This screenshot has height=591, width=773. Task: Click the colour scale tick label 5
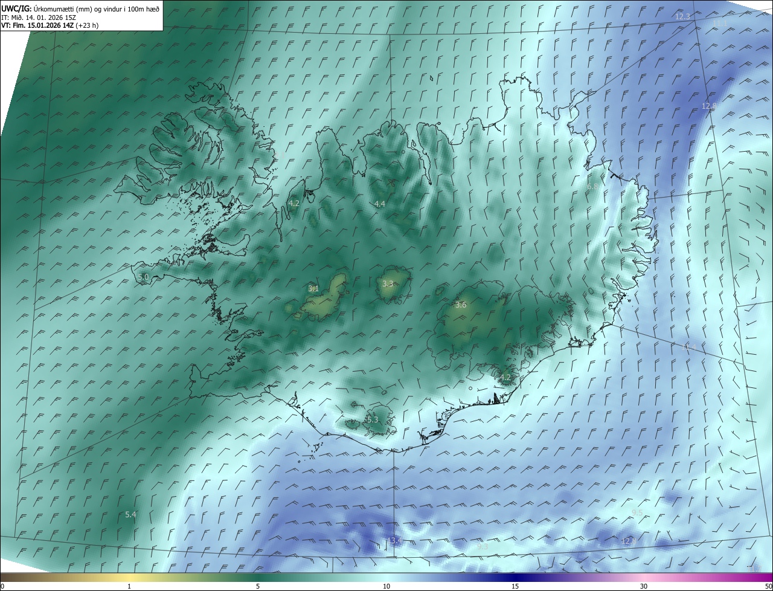pos(258,586)
